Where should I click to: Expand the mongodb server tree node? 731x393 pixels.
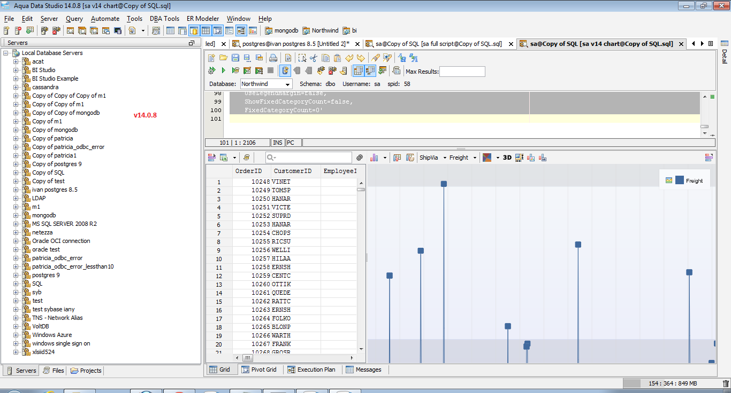pyautogui.click(x=16, y=215)
